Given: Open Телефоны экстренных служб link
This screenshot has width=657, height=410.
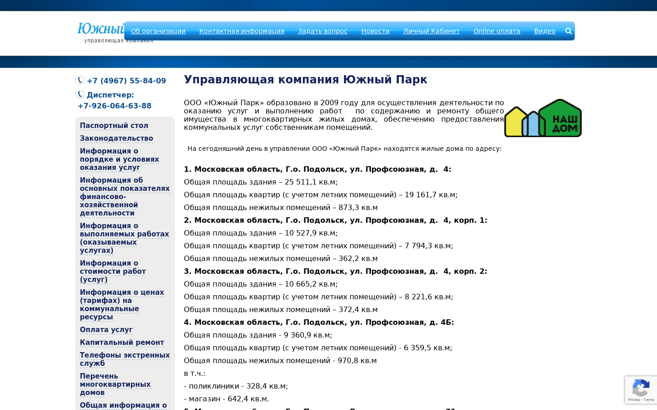Looking at the screenshot, I should click(125, 359).
